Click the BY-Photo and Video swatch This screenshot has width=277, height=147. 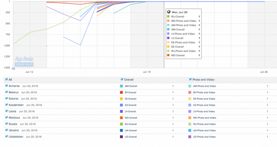(190, 92)
